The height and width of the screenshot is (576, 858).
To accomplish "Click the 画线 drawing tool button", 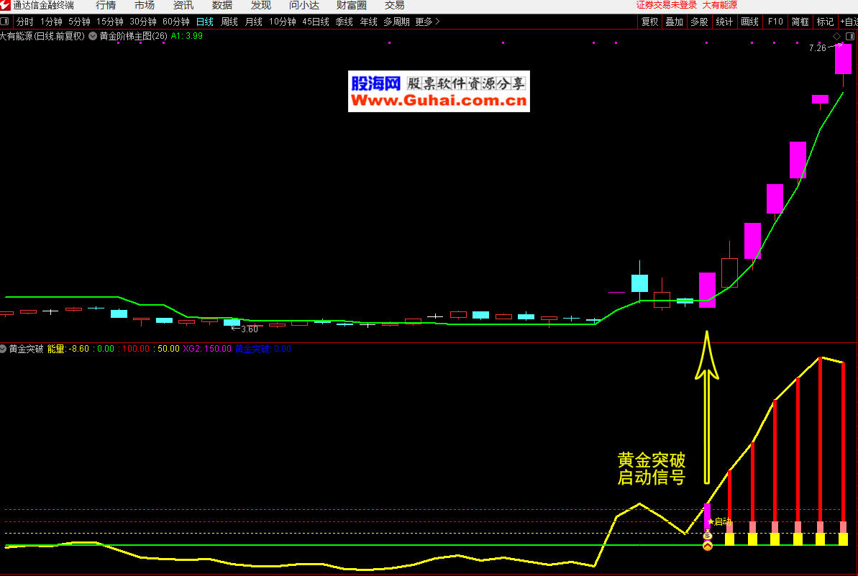I will 749,22.
